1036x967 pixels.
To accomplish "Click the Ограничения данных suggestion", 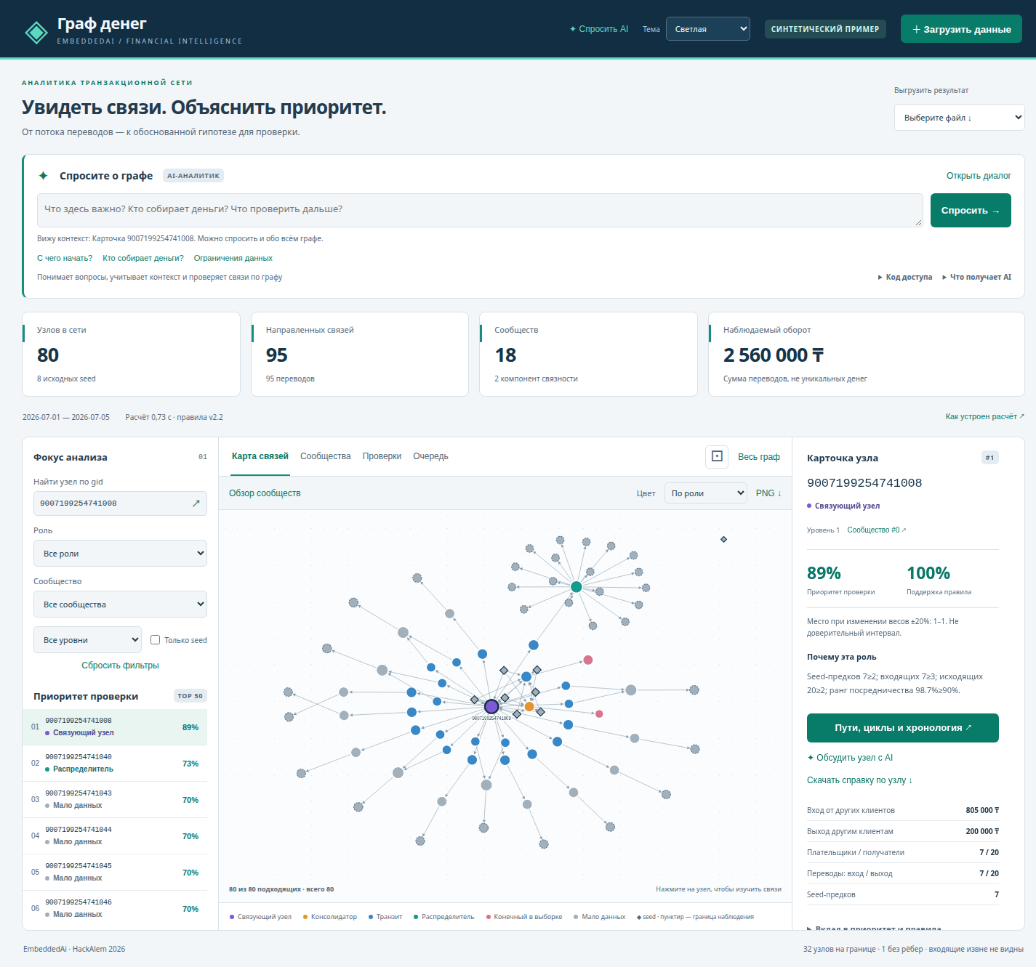I will tap(233, 258).
